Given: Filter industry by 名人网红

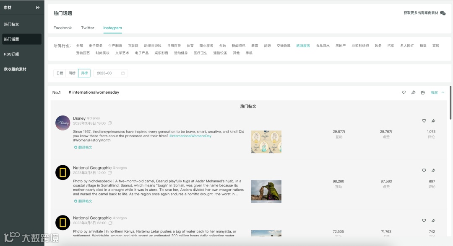Looking at the screenshot, I should point(407,46).
